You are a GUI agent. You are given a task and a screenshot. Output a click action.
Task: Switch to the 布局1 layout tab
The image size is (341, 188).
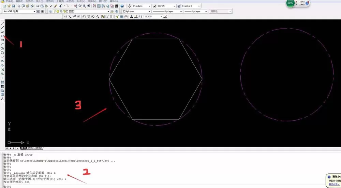pyautogui.click(x=31, y=148)
